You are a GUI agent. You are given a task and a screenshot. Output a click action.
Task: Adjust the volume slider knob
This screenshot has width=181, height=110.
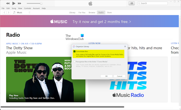[x=41, y=3]
